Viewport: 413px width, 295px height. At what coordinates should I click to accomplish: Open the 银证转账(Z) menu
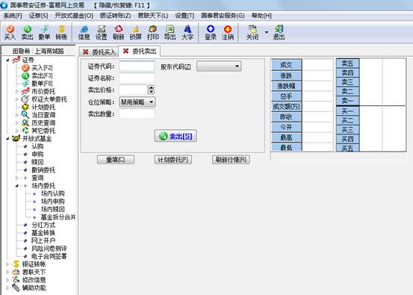[115, 16]
